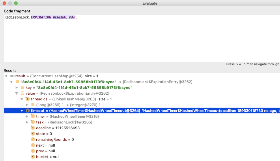Collapse the threadIds node
Viewport: 280px width, 161px height.
tap(22, 99)
